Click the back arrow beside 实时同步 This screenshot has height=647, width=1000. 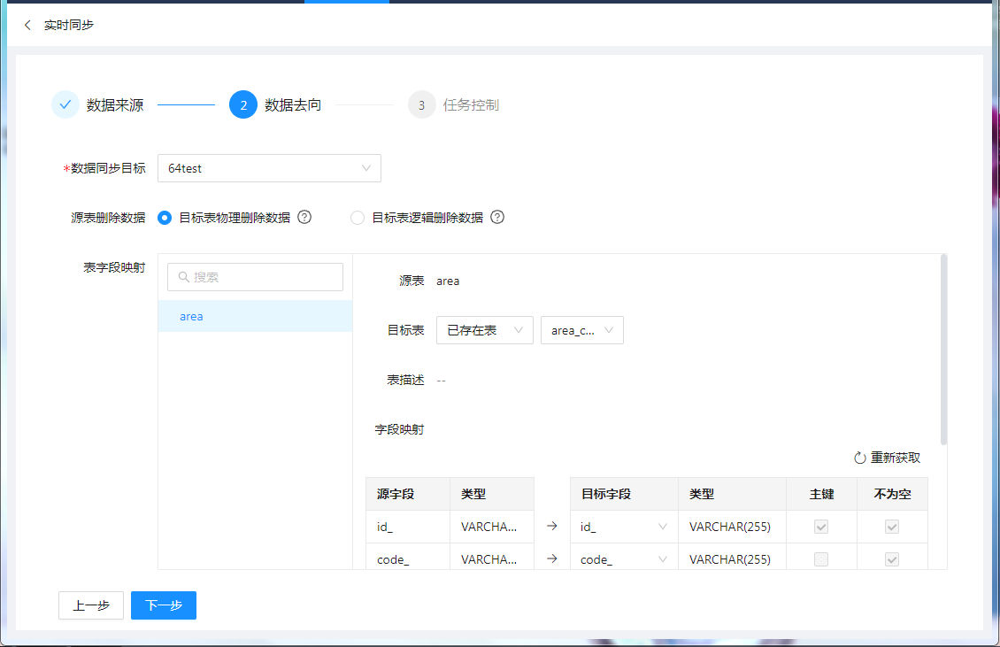point(27,25)
